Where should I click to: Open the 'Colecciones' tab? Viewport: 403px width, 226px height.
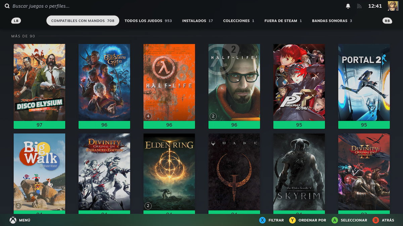click(x=238, y=21)
